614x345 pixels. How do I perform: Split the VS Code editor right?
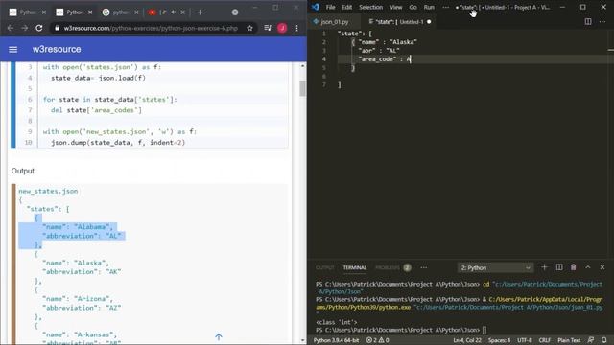588,22
